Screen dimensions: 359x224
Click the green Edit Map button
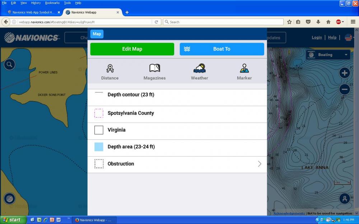(x=132, y=49)
